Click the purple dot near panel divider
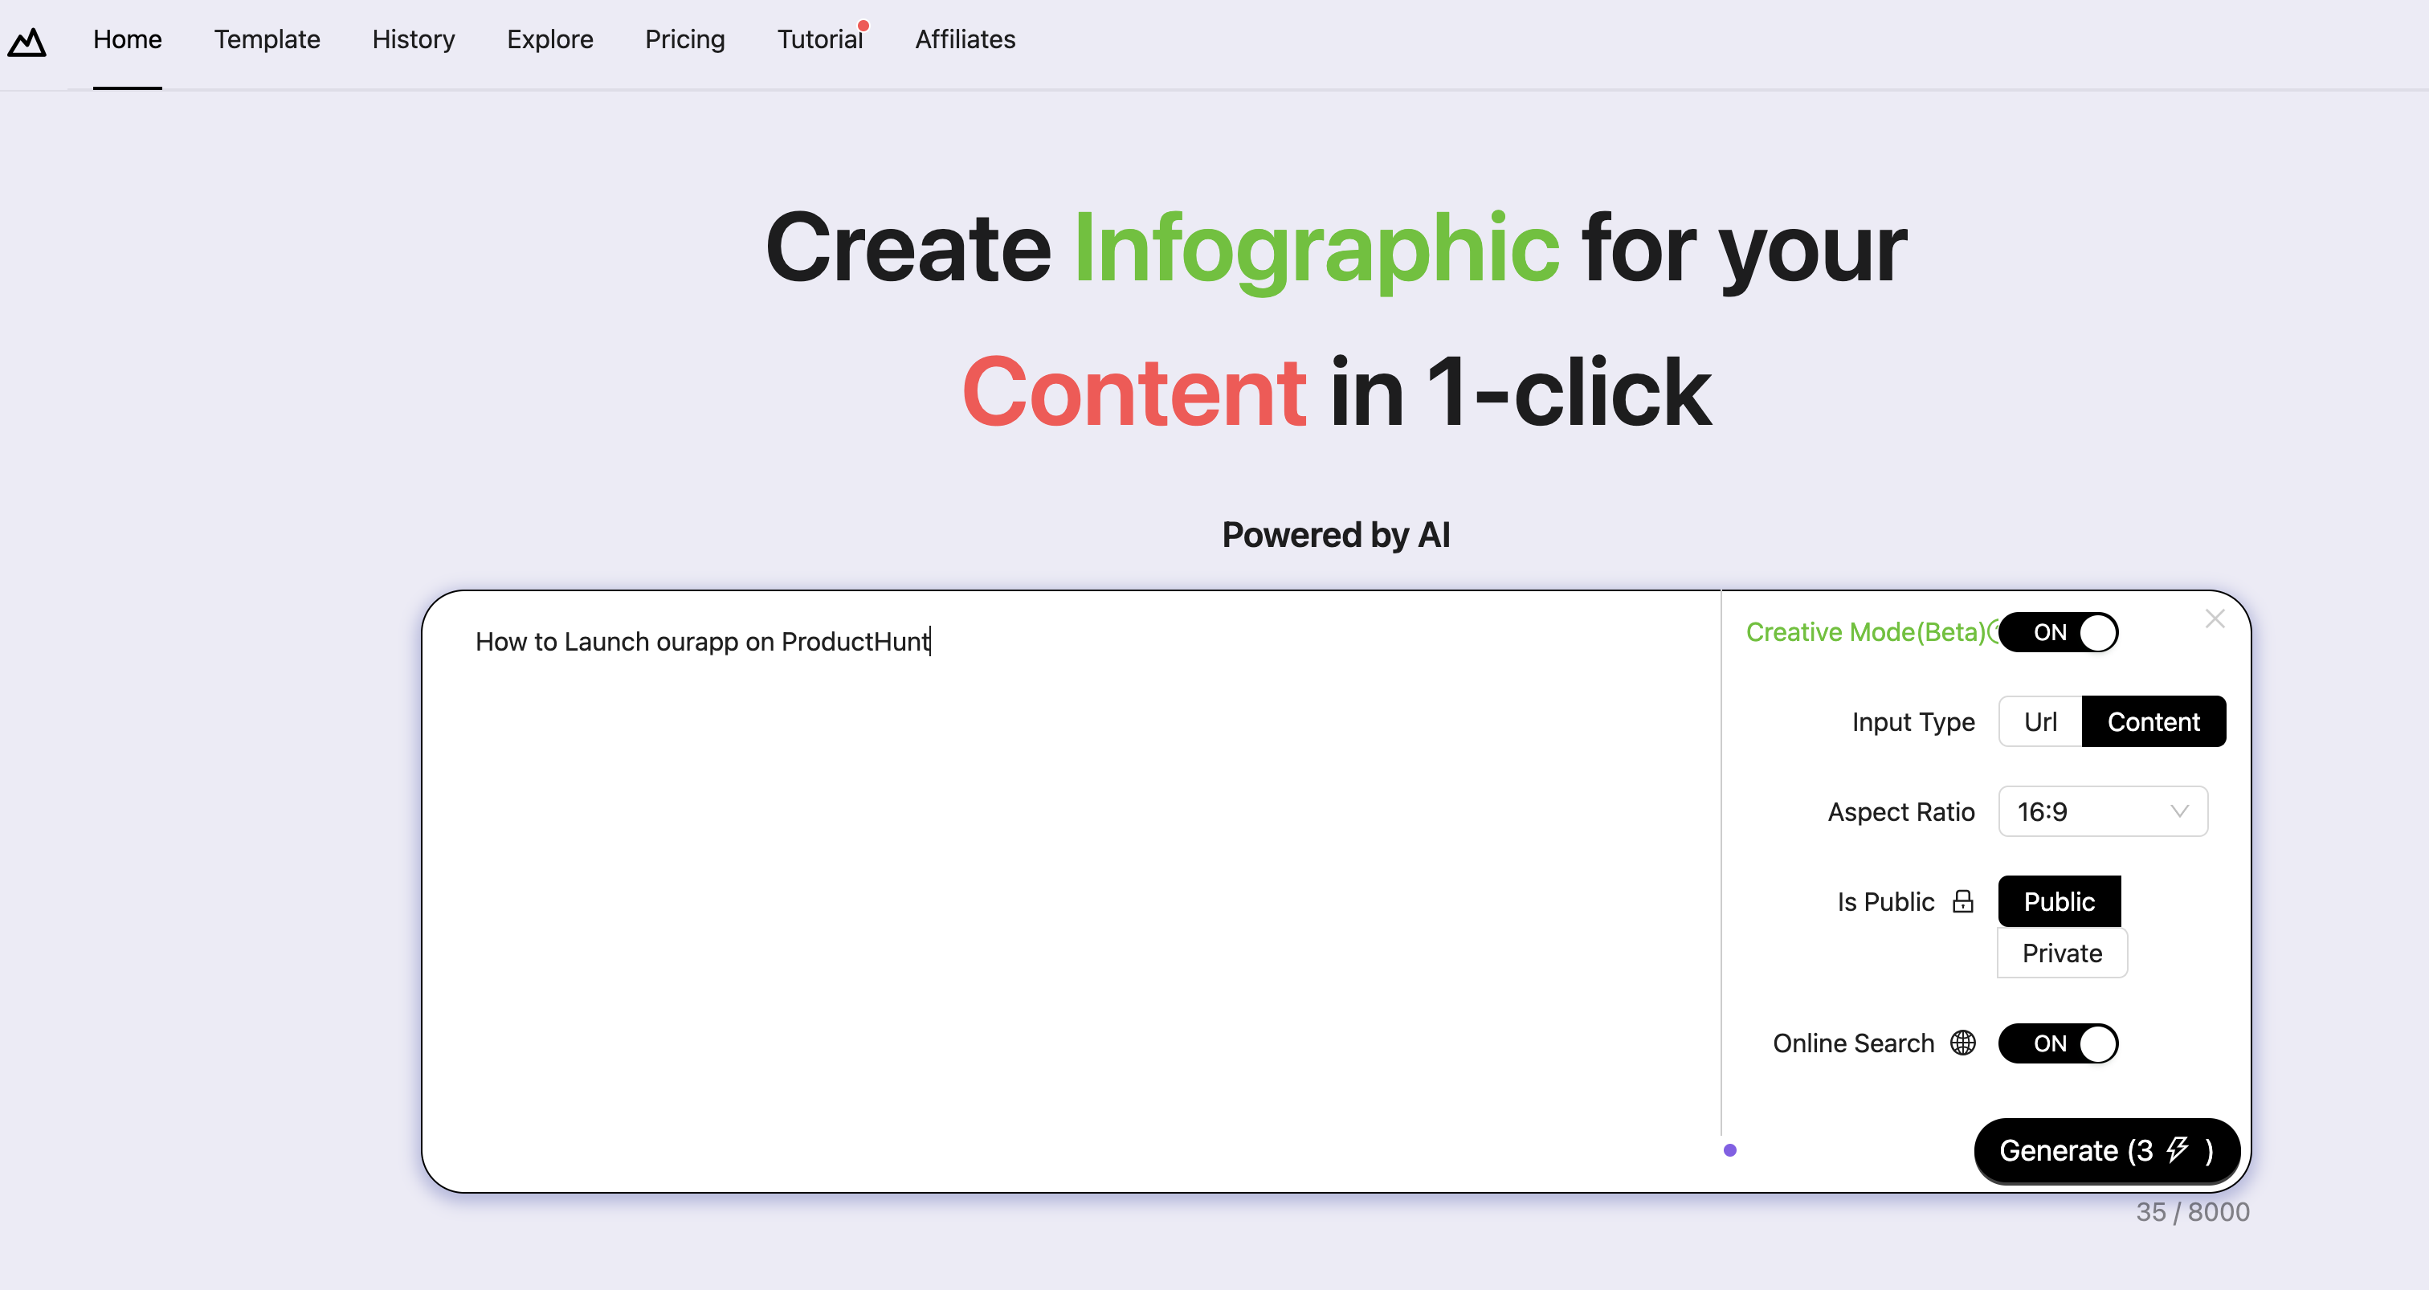The width and height of the screenshot is (2429, 1290). 1729,1149
